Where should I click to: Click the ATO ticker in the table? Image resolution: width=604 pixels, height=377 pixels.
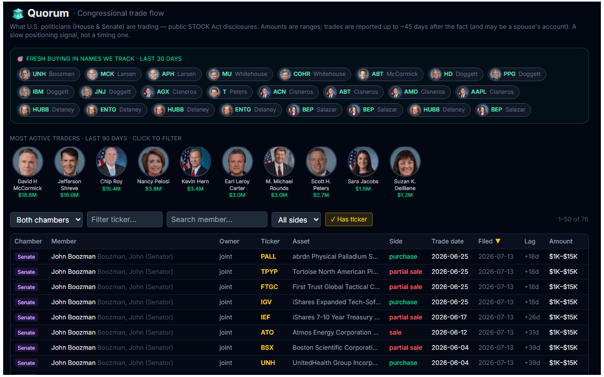[267, 332]
